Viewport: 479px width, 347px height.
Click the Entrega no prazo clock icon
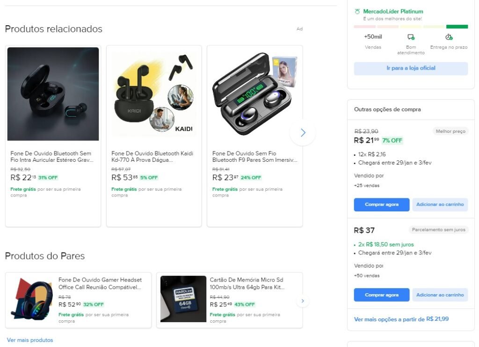point(449,37)
